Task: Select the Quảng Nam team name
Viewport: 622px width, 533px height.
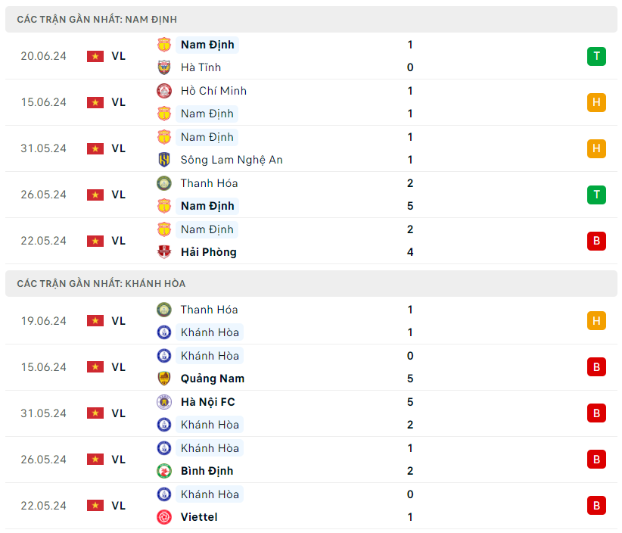Action: 212,379
